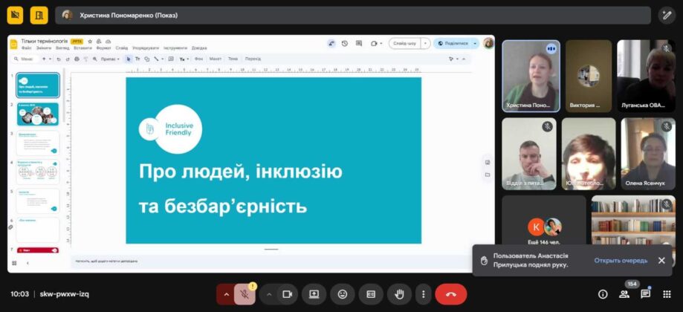The image size is (683, 312).
Task: Open meeting details info icon
Action: 603,293
